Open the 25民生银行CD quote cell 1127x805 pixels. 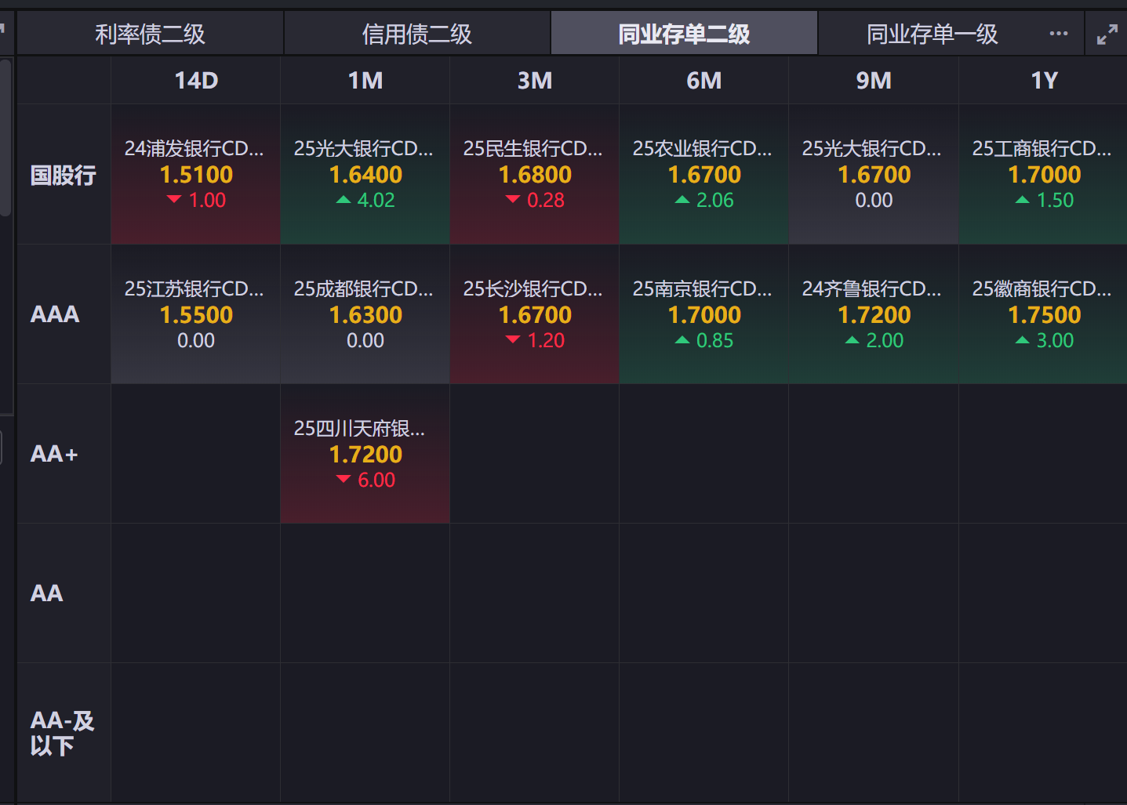pyautogui.click(x=535, y=174)
